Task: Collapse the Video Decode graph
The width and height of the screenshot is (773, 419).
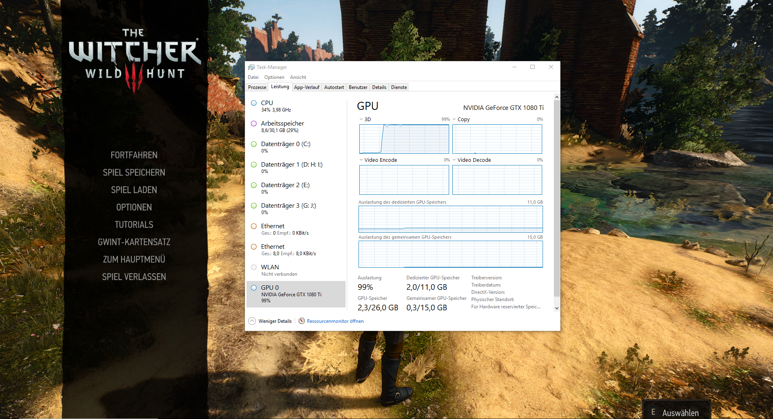Action: 454,160
